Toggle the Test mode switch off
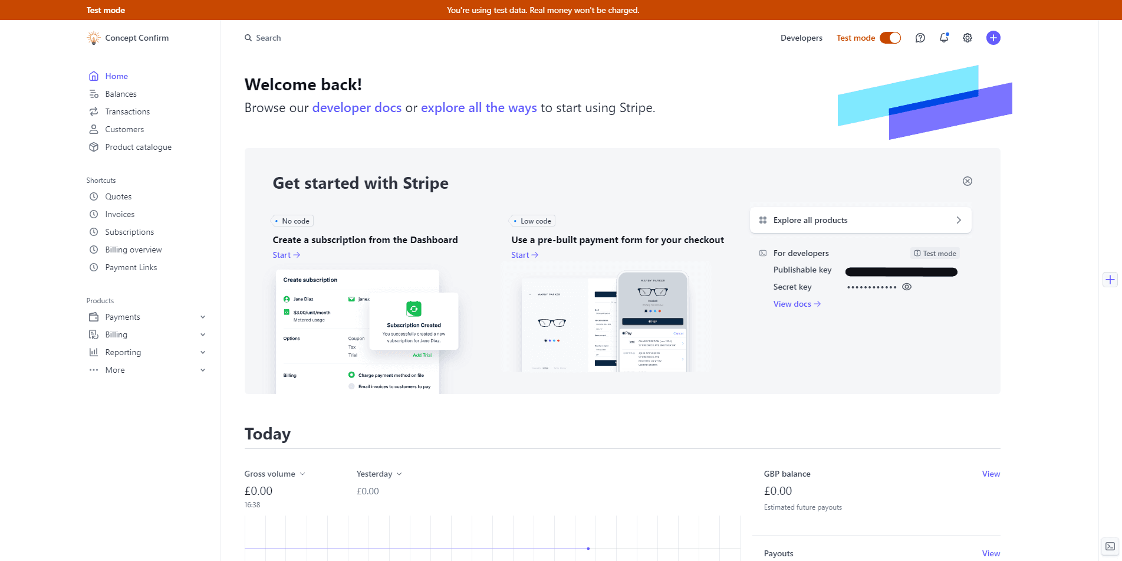 coord(890,38)
